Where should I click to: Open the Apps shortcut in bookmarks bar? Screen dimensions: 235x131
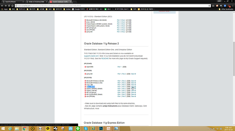click(5, 9)
